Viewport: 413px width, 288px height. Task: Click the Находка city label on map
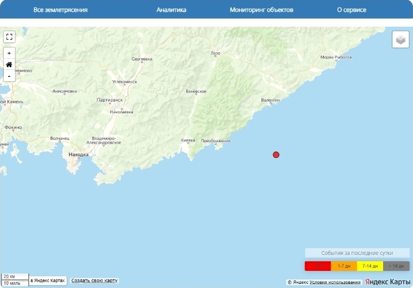pyautogui.click(x=78, y=154)
